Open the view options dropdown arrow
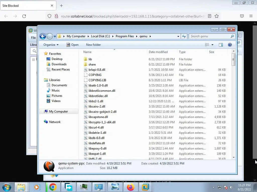 tap(212, 45)
